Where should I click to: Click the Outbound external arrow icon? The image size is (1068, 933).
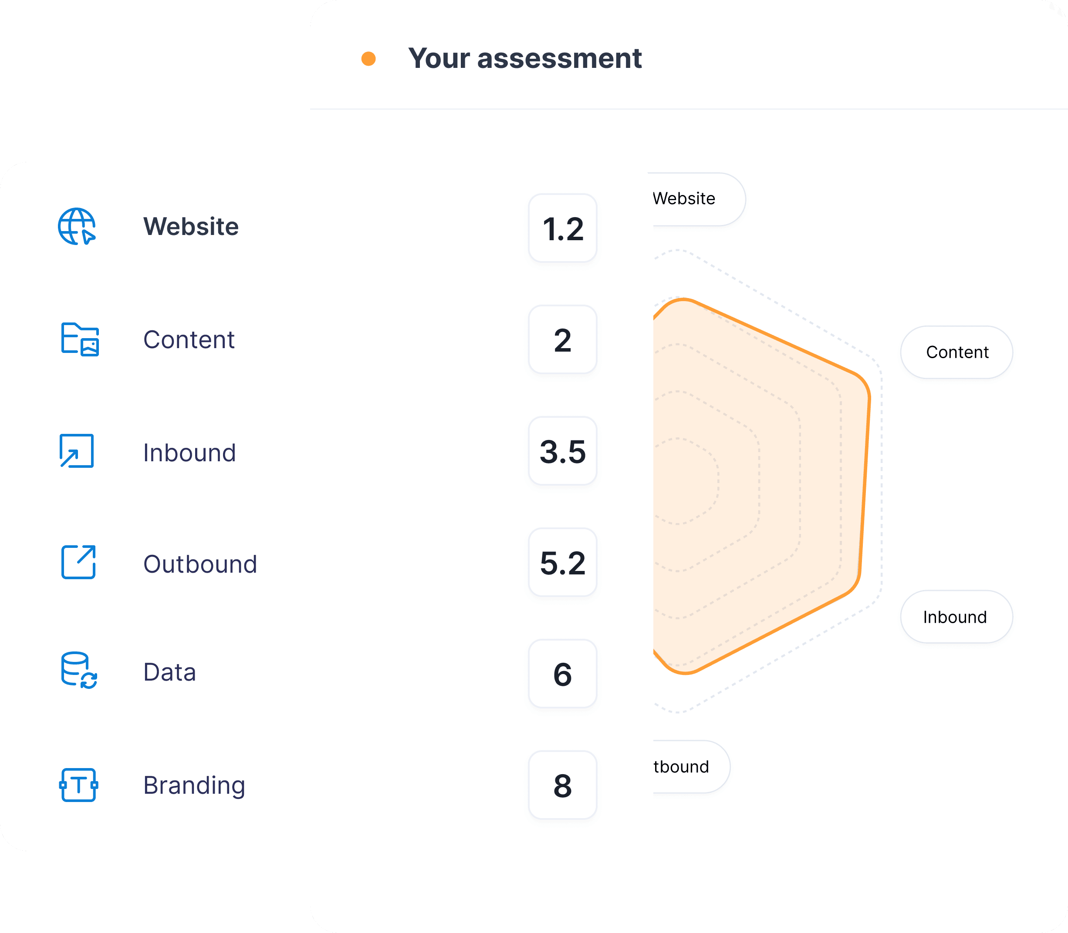(79, 562)
